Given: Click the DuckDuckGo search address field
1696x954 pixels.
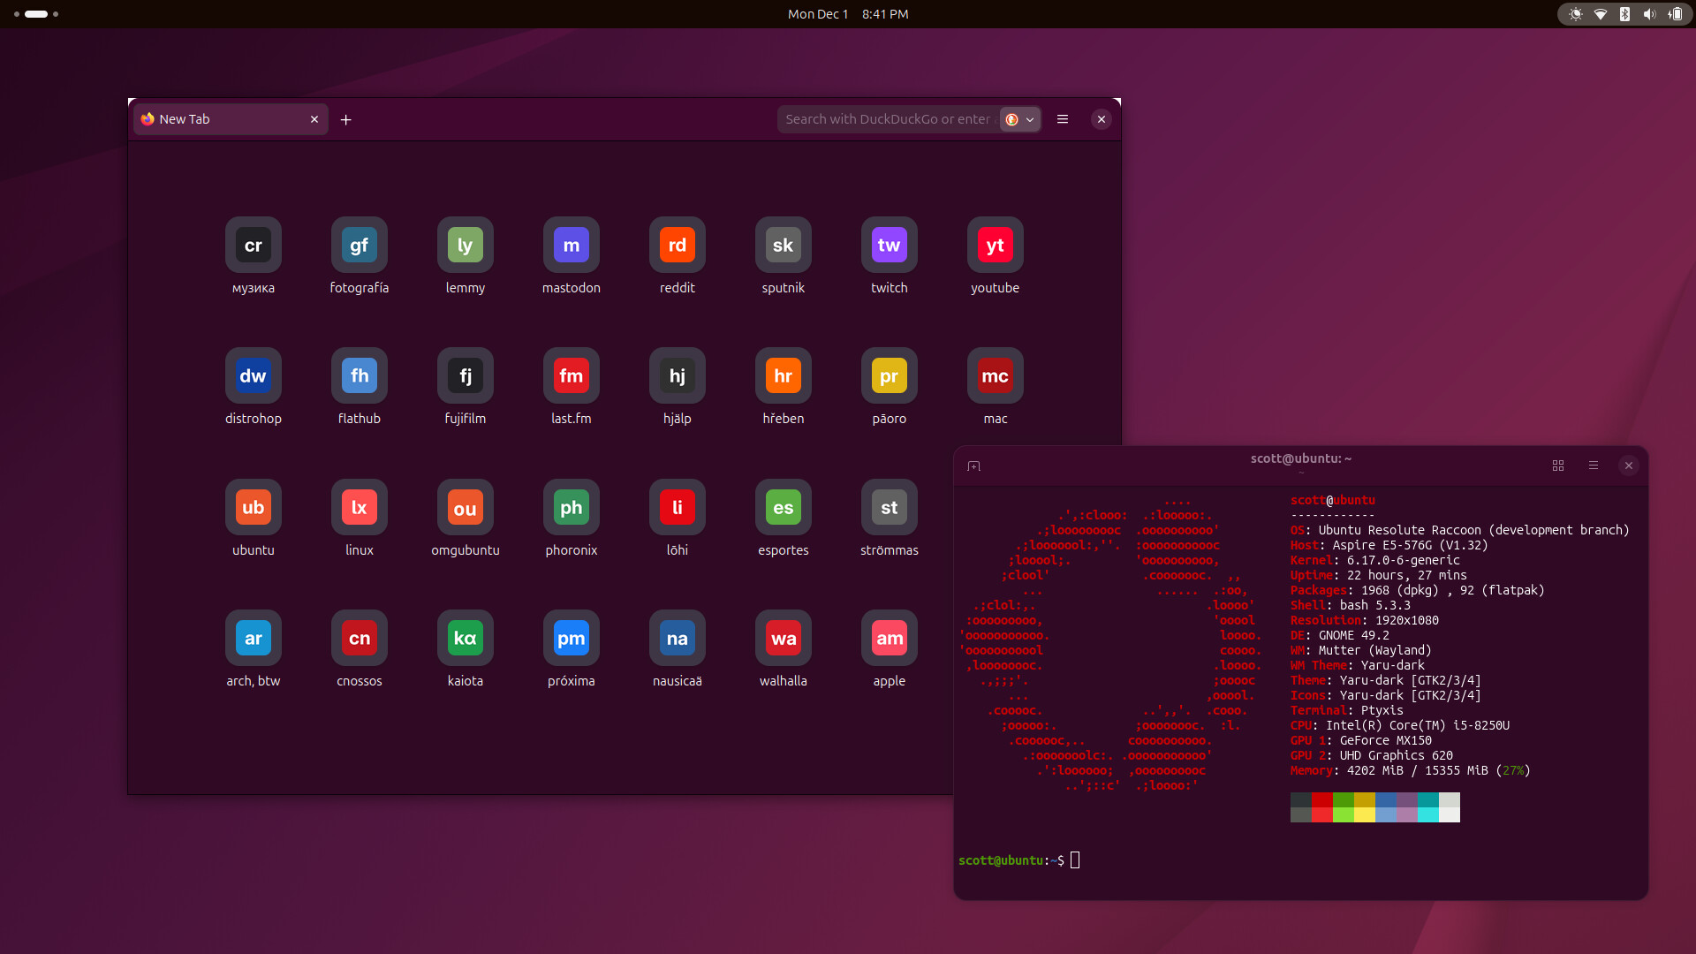Looking at the screenshot, I should click(x=887, y=119).
